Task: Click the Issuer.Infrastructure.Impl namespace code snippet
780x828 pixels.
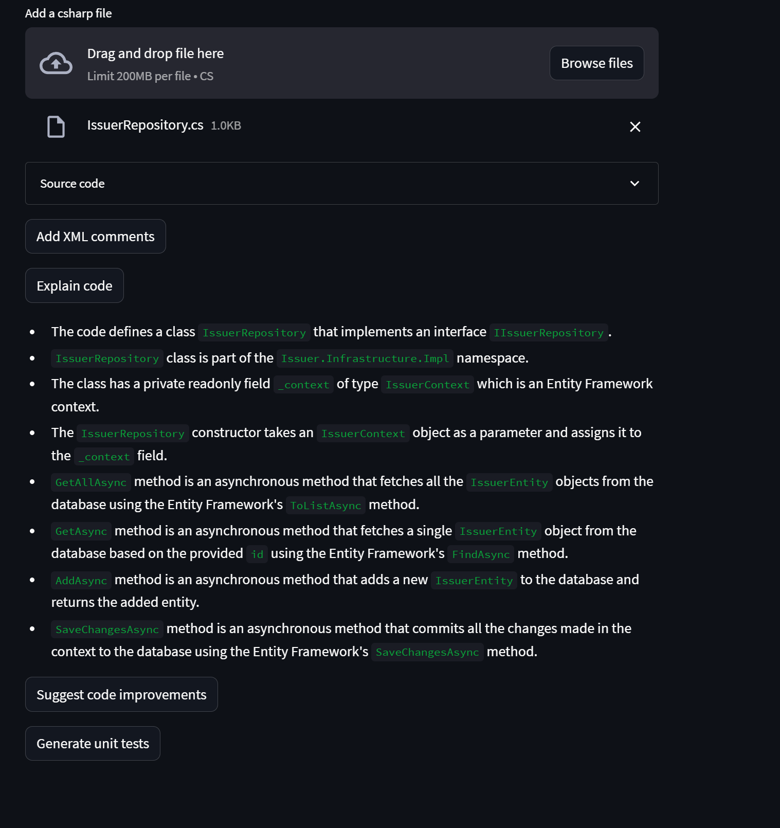Action: (365, 358)
